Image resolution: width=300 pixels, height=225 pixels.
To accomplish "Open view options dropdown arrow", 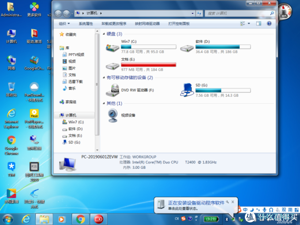I will pyautogui.click(x=249, y=23).
